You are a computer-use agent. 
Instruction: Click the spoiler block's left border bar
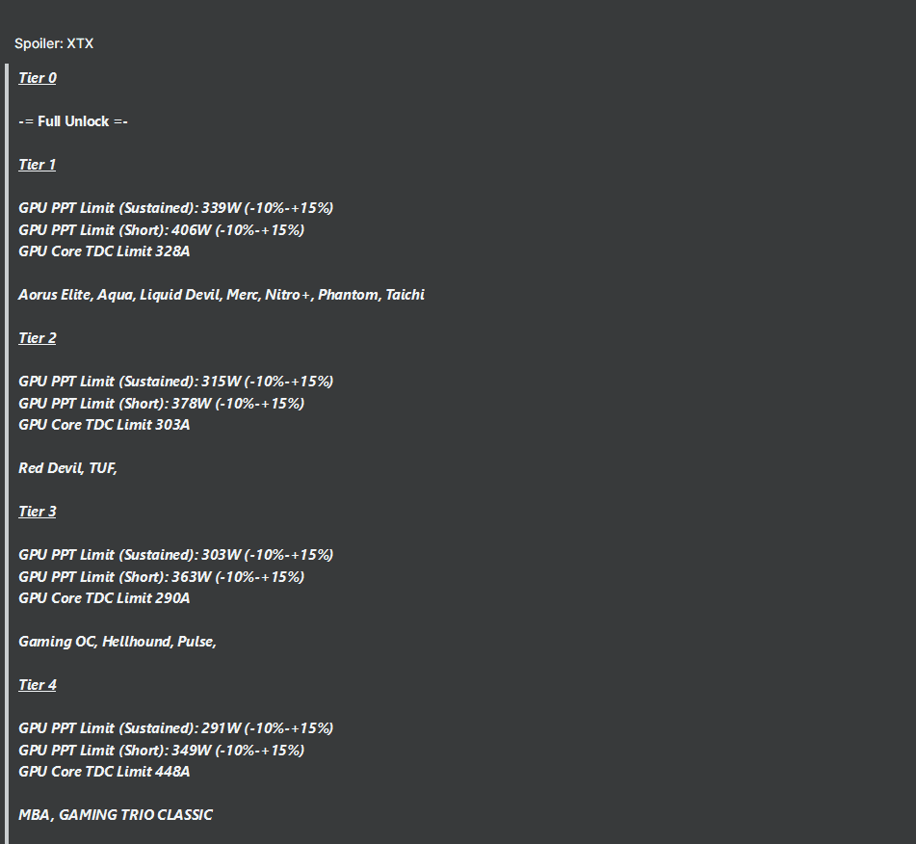pyautogui.click(x=7, y=454)
